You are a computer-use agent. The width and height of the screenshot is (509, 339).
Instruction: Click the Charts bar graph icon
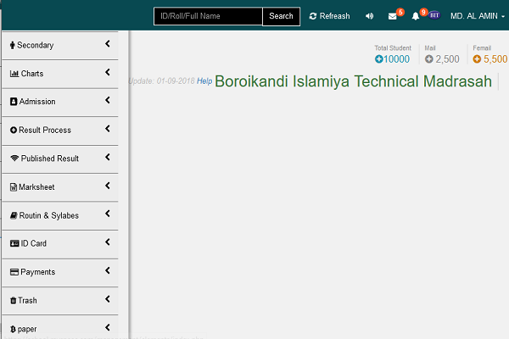[x=14, y=74]
